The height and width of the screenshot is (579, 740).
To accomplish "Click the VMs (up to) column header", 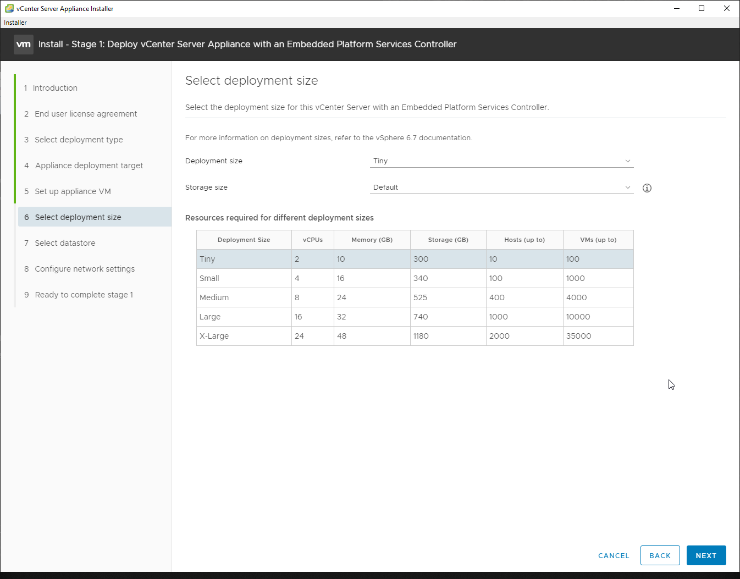I will 598,240.
